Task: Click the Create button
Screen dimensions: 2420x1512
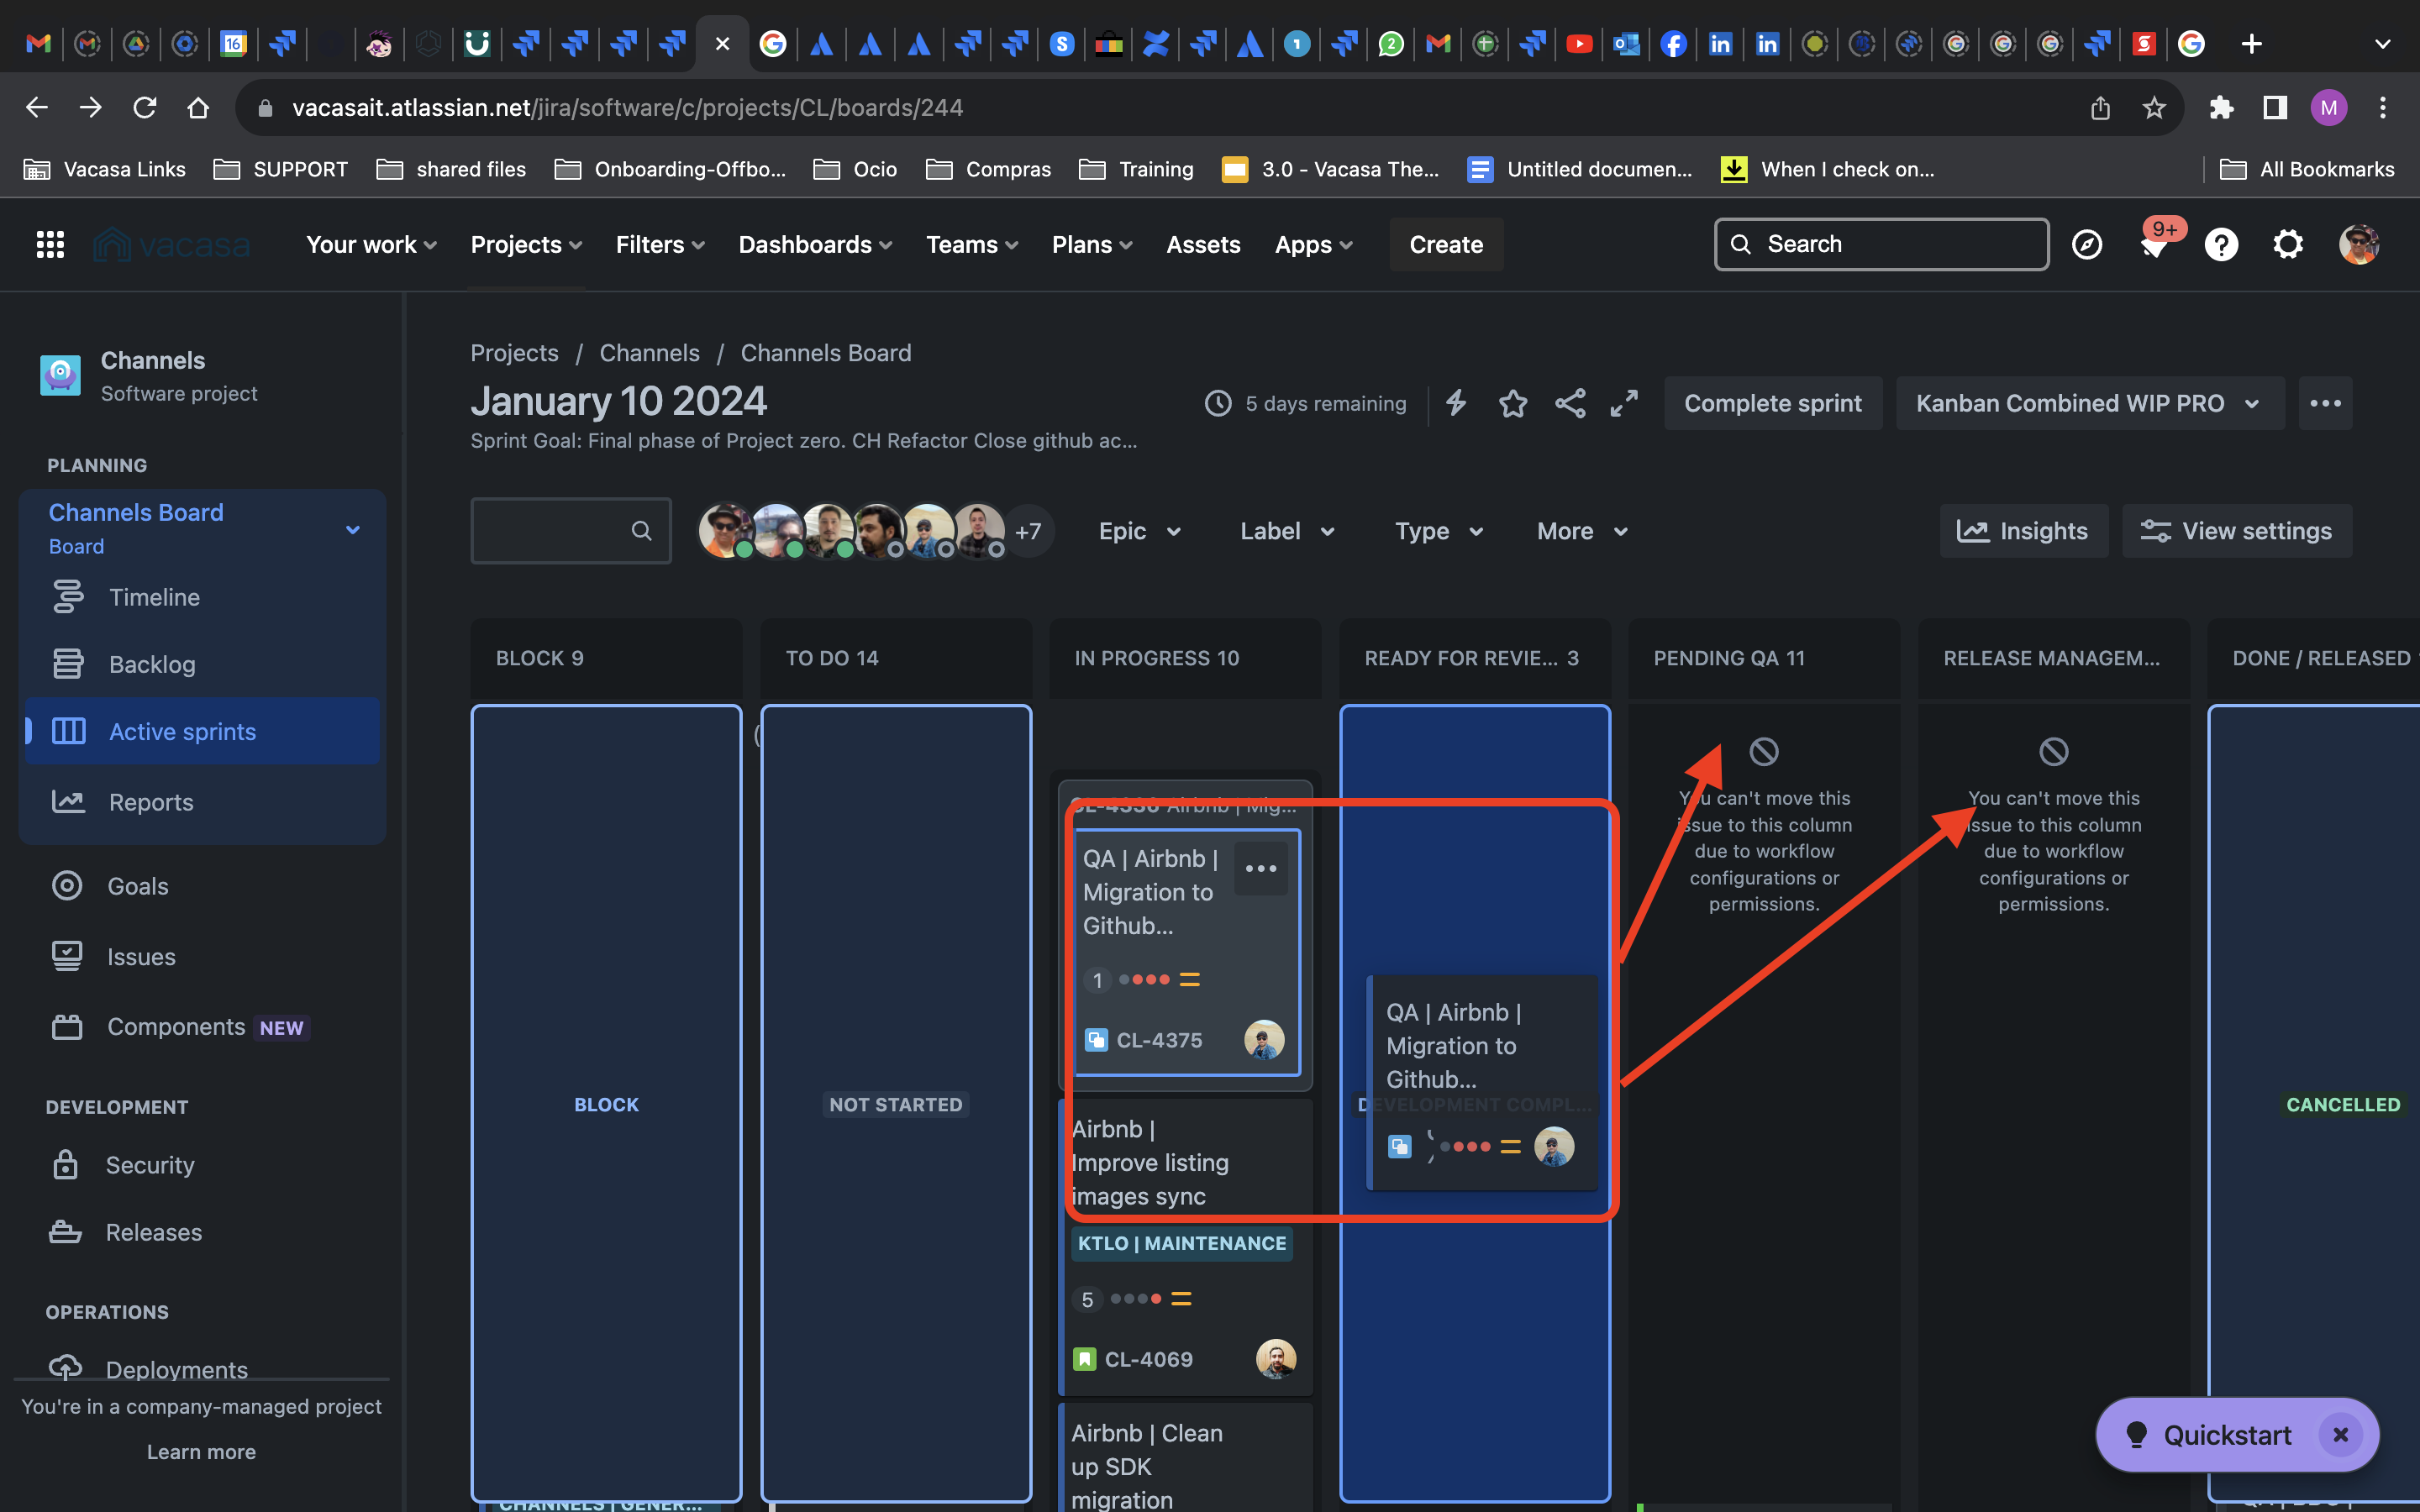Action: pos(1446,244)
